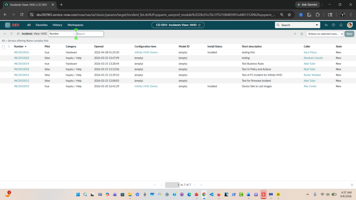The height and width of the screenshot is (200, 356).
Task: Open the Workspaces menu
Action: coord(75,25)
